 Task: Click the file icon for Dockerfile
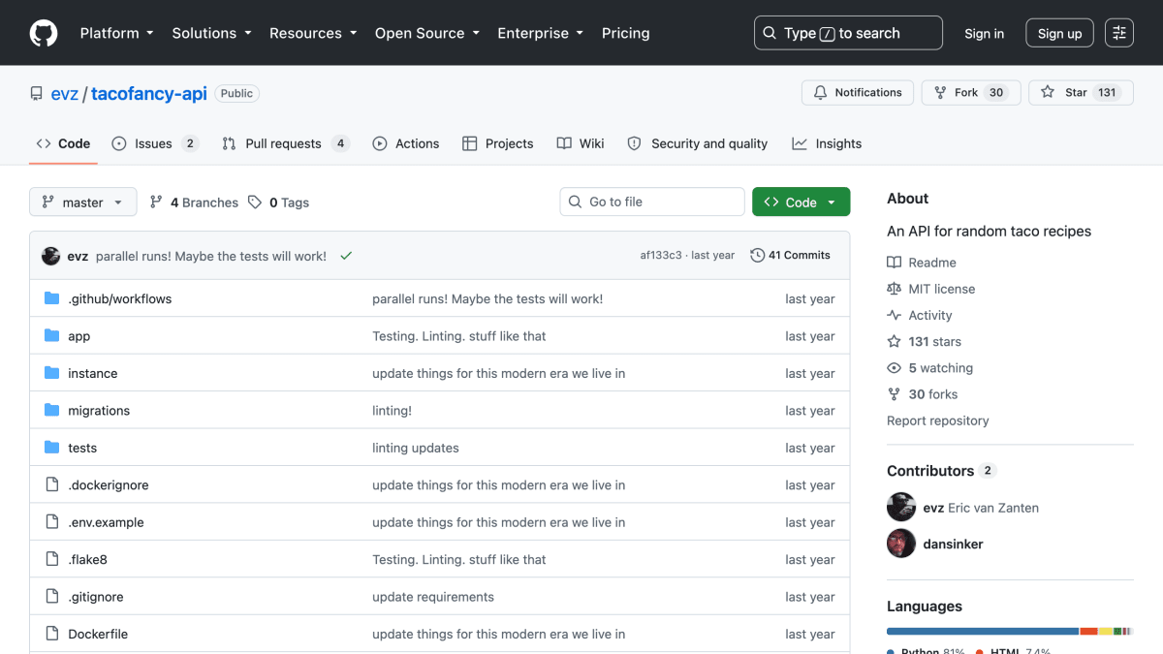pos(52,635)
